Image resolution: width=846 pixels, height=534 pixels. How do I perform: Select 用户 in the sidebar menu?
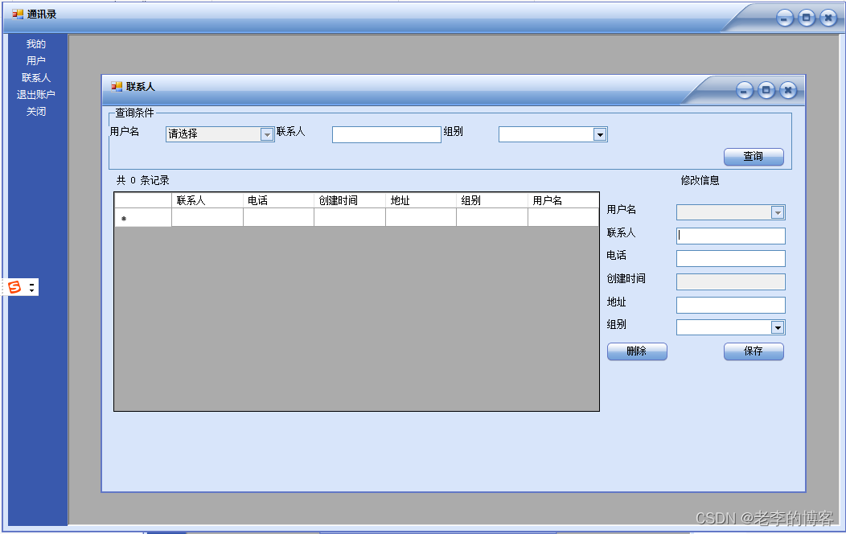pyautogui.click(x=35, y=60)
